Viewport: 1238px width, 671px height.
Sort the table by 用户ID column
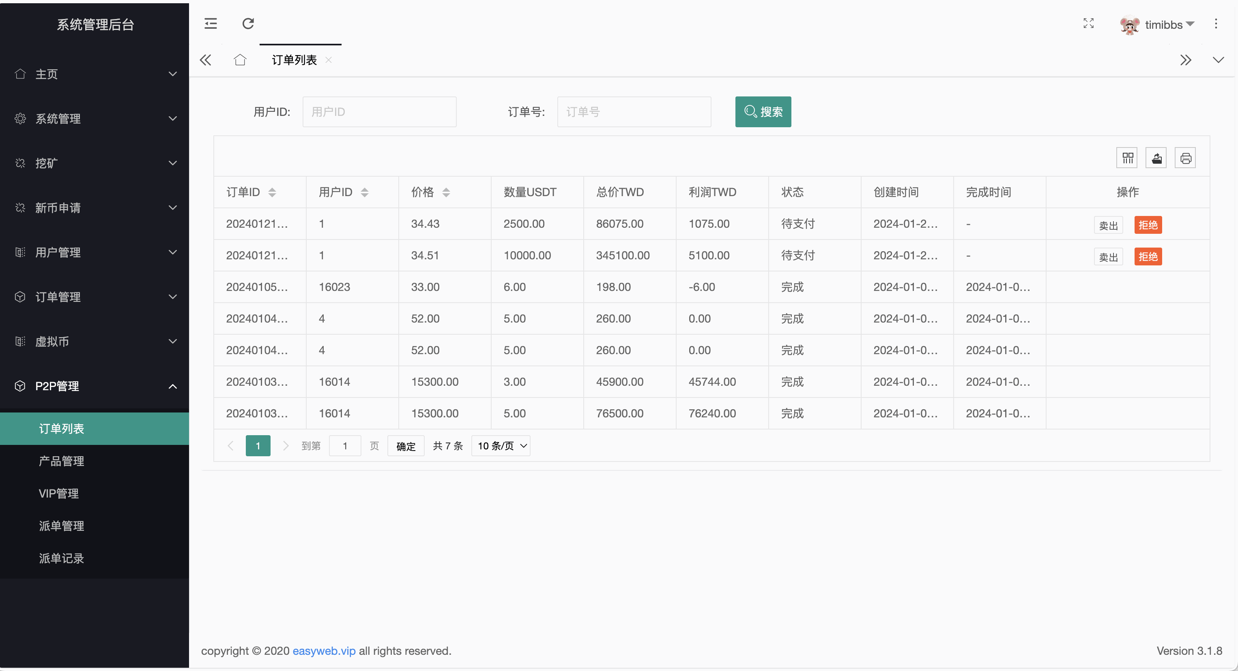(364, 192)
